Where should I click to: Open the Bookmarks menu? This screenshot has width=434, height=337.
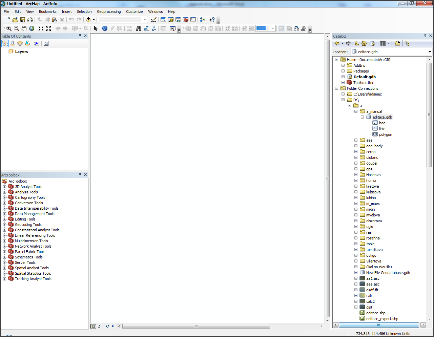click(48, 12)
